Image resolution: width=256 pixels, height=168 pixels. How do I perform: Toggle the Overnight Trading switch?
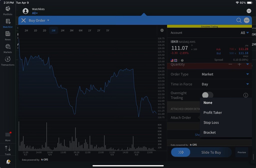click(207, 95)
